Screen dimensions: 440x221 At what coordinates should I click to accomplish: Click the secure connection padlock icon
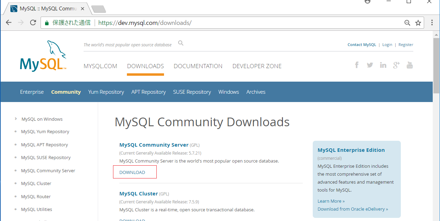click(x=46, y=22)
